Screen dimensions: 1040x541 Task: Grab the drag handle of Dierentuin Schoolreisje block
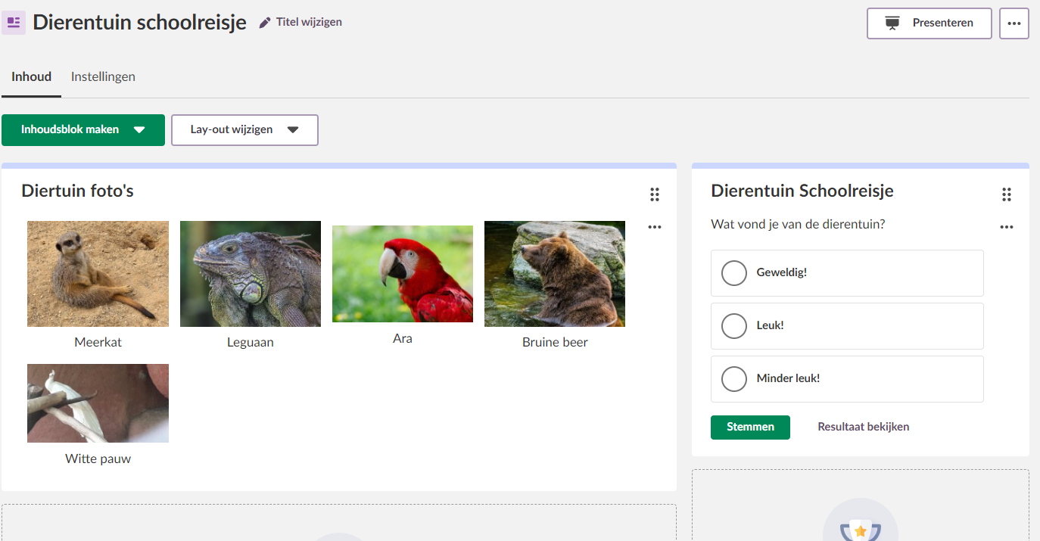(1007, 194)
